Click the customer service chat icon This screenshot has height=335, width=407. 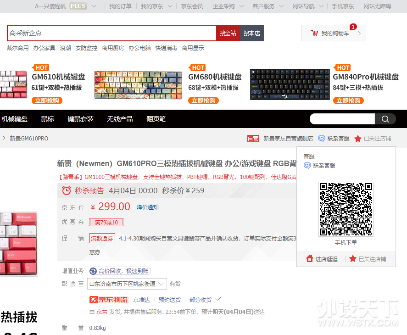322,139
